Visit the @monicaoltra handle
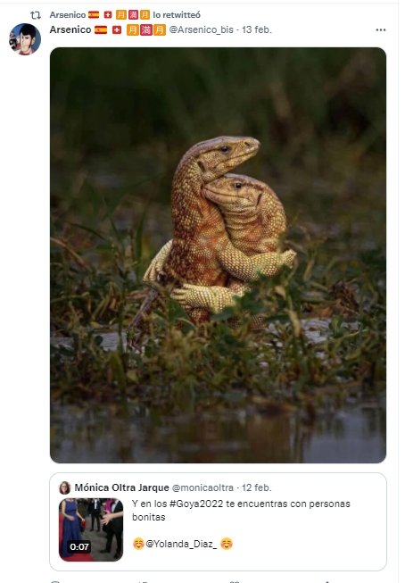The height and width of the screenshot is (583, 405). point(202,487)
